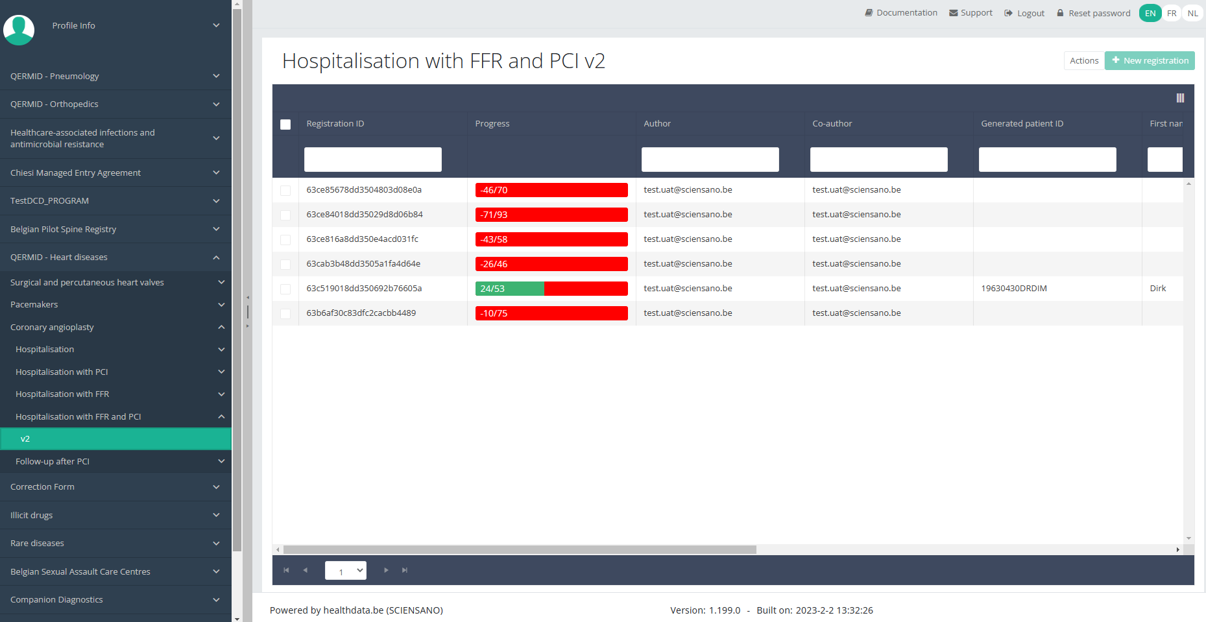
Task: Click the Actions button
Action: (1083, 60)
